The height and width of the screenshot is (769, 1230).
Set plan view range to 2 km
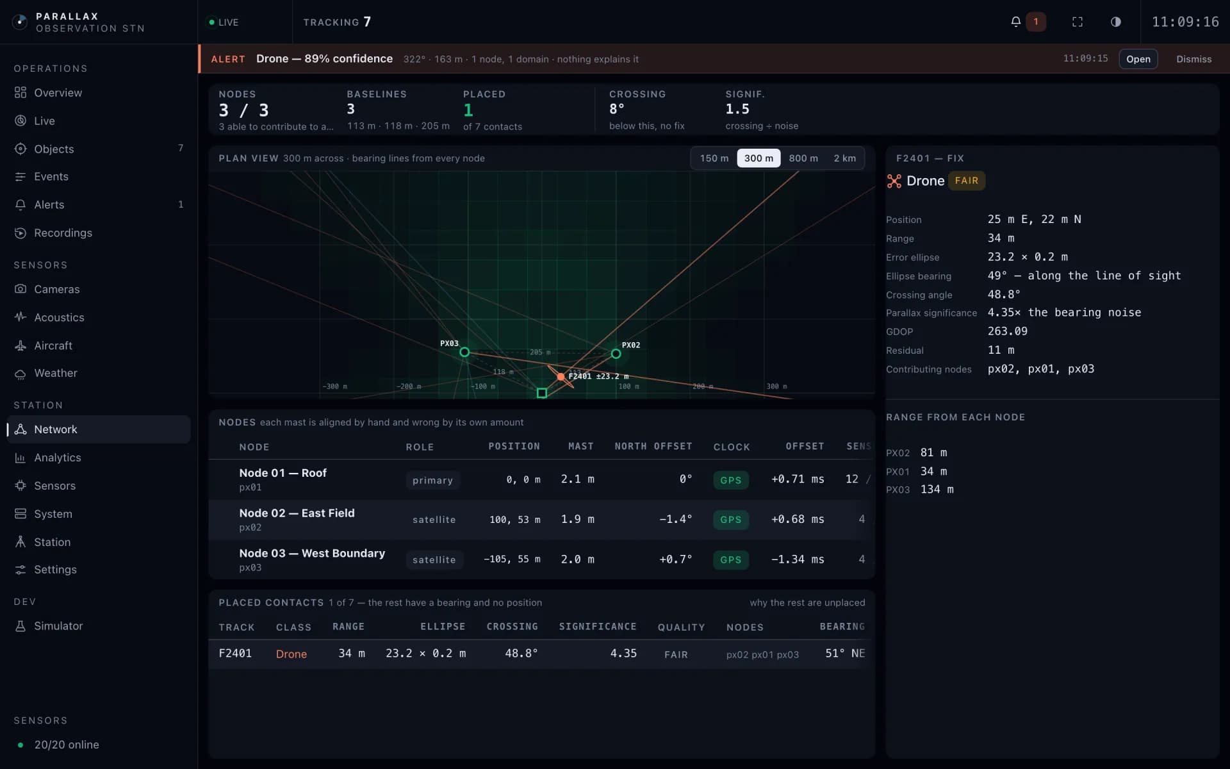844,158
